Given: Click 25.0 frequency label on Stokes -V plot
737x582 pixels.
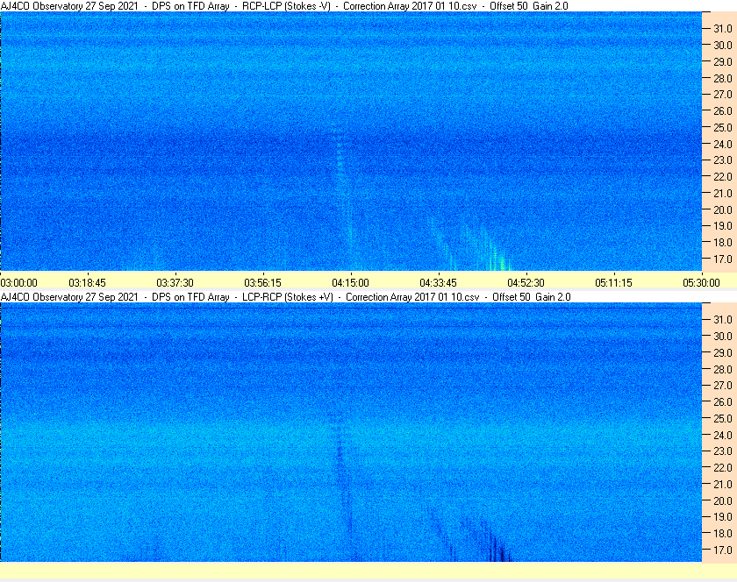Looking at the screenshot, I should point(723,127).
